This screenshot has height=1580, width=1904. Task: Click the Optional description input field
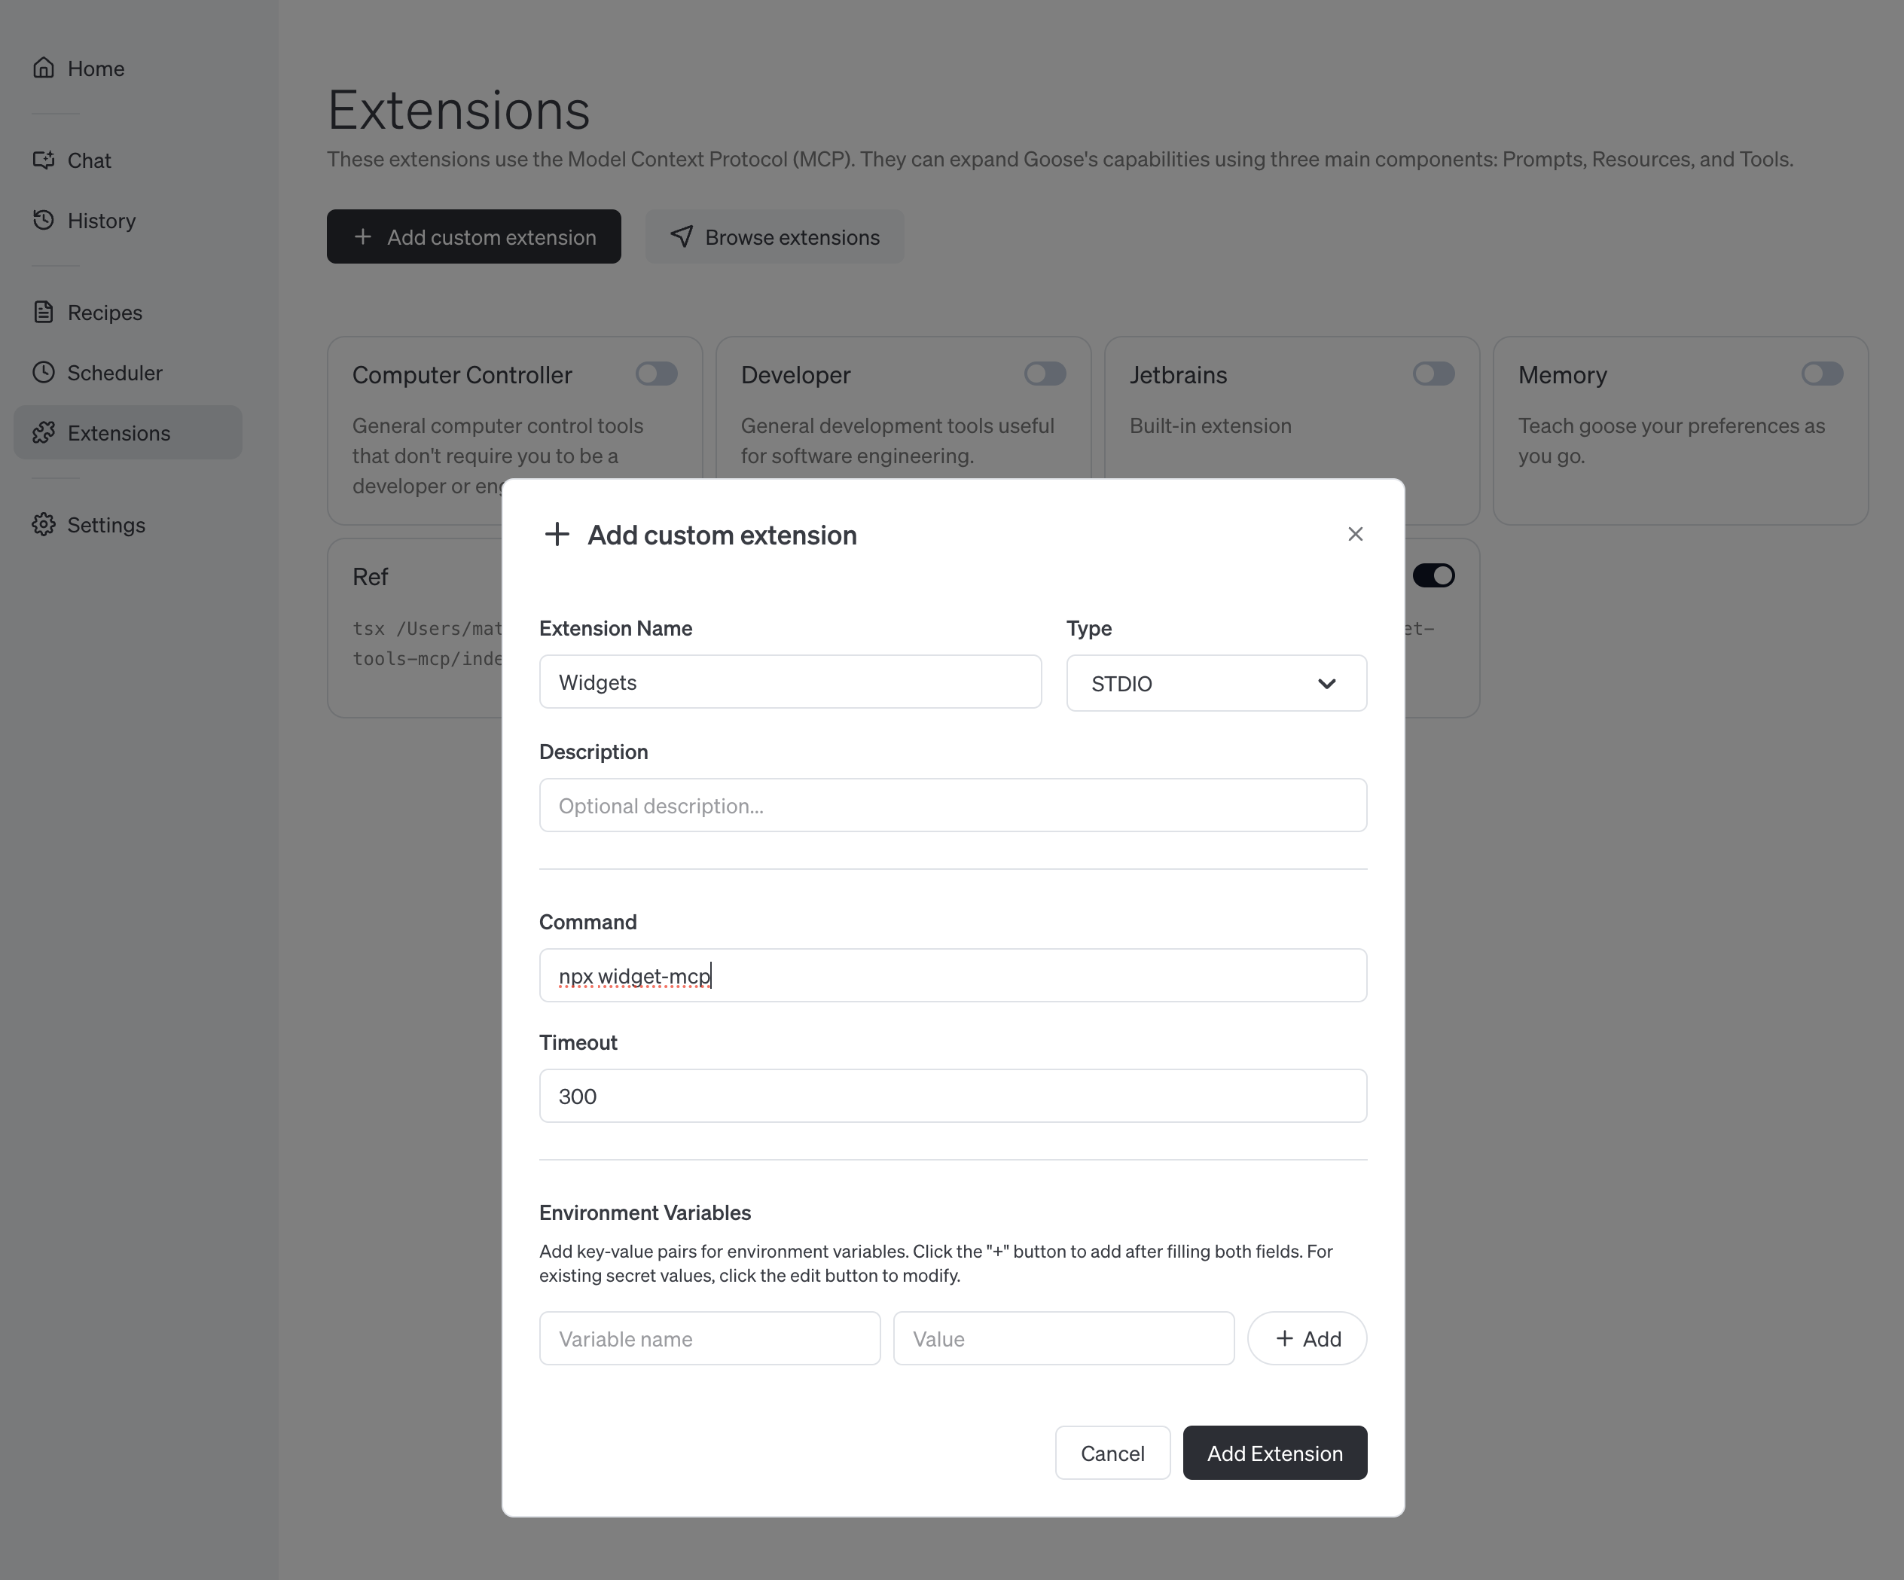(953, 805)
